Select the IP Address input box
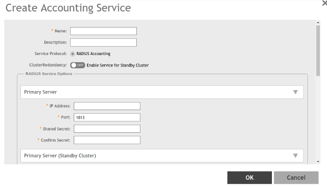The height and width of the screenshot is (186, 327). point(107,106)
